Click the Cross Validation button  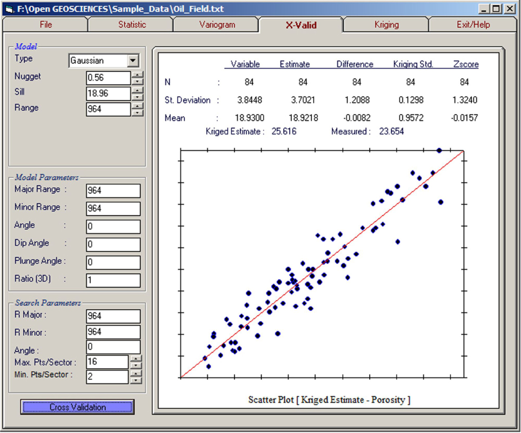77,407
